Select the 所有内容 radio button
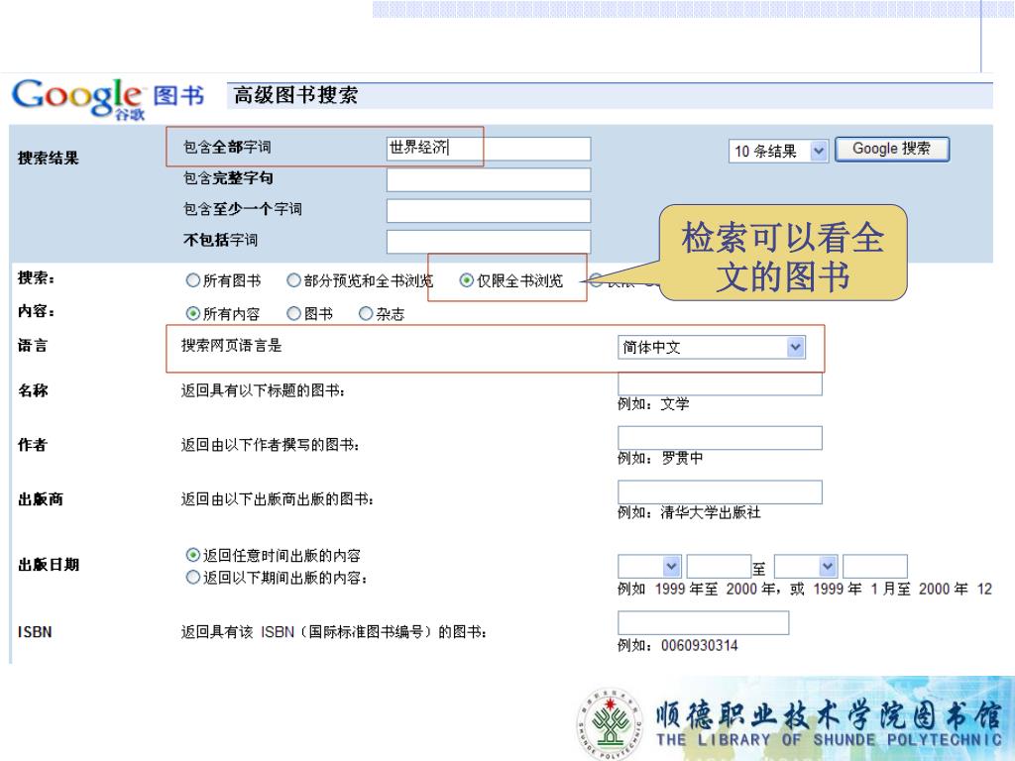This screenshot has width=1015, height=761. [x=192, y=314]
